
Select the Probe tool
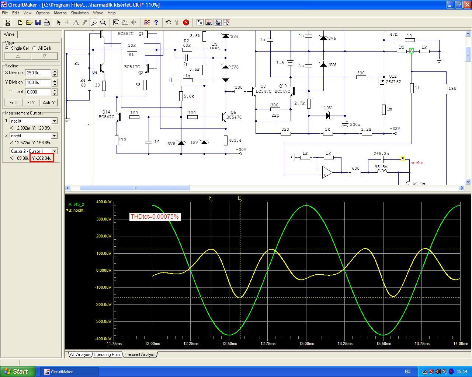[94, 22]
